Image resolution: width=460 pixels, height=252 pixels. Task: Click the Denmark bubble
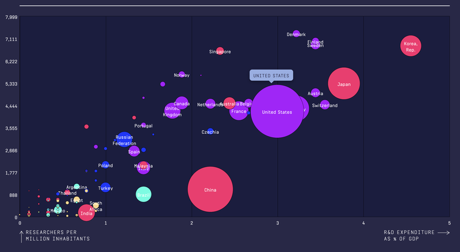point(296,34)
